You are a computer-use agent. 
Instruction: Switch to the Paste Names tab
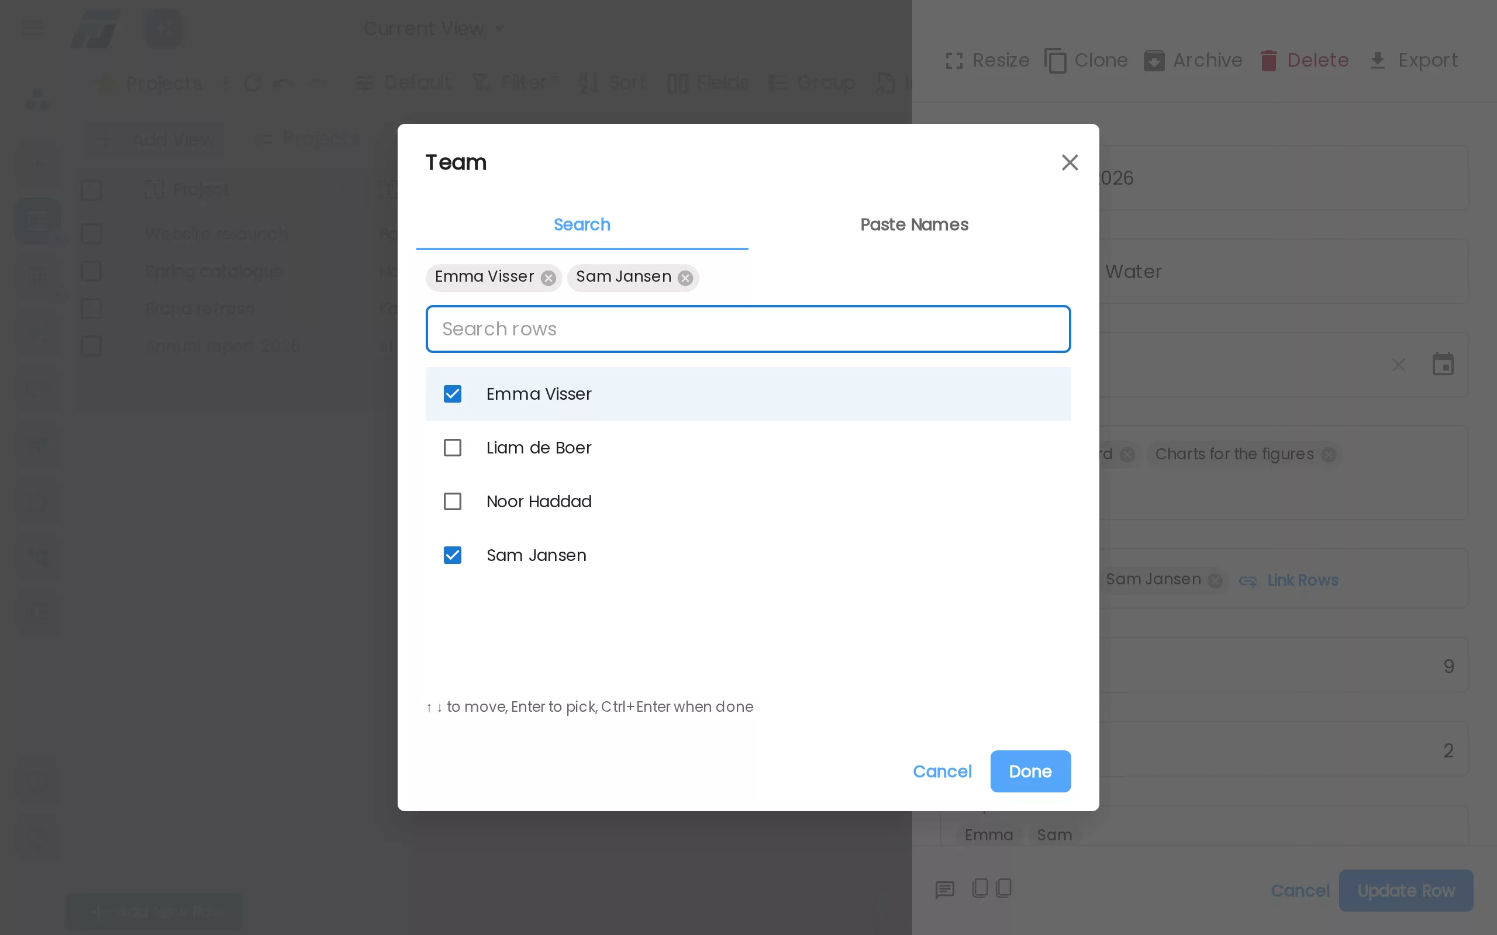click(915, 224)
